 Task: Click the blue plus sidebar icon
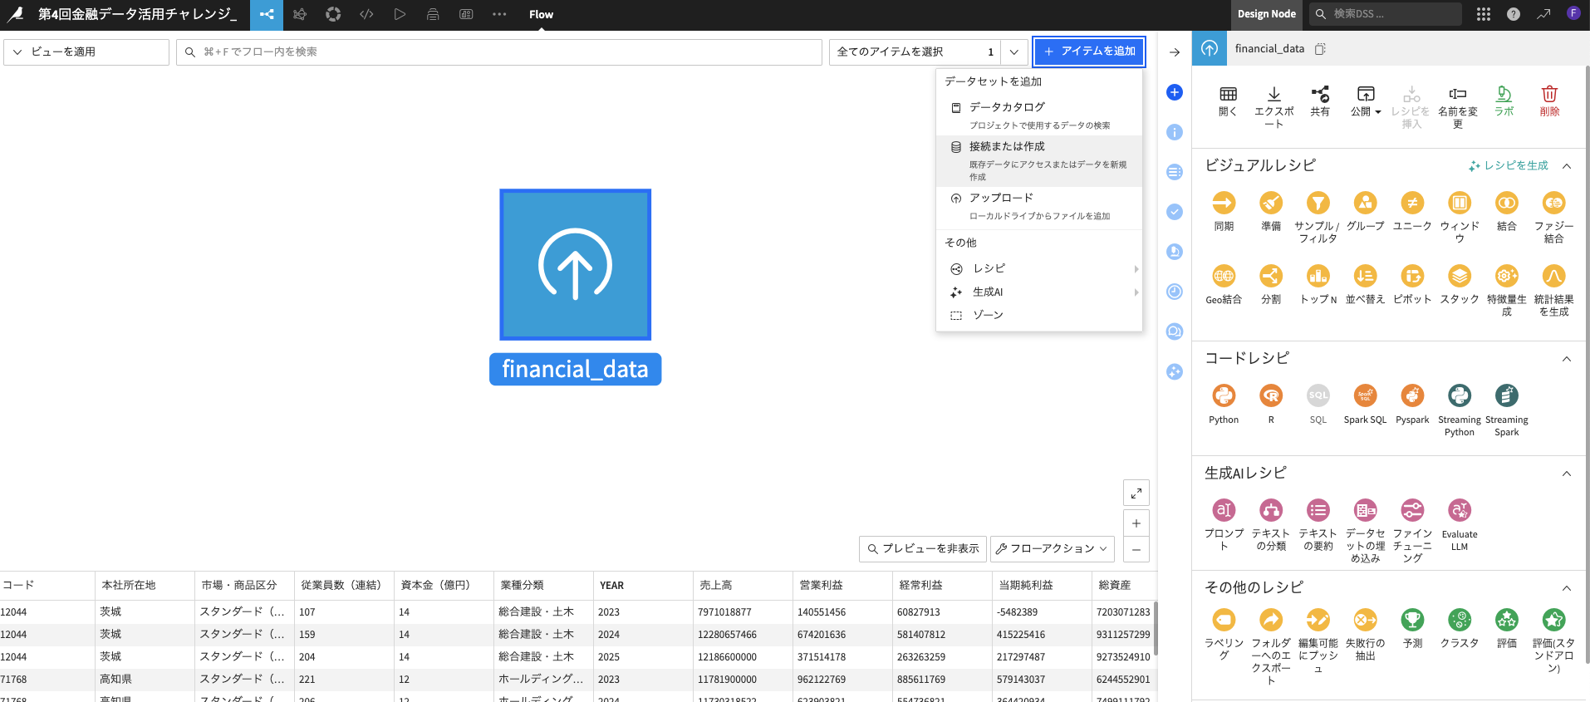1175,92
